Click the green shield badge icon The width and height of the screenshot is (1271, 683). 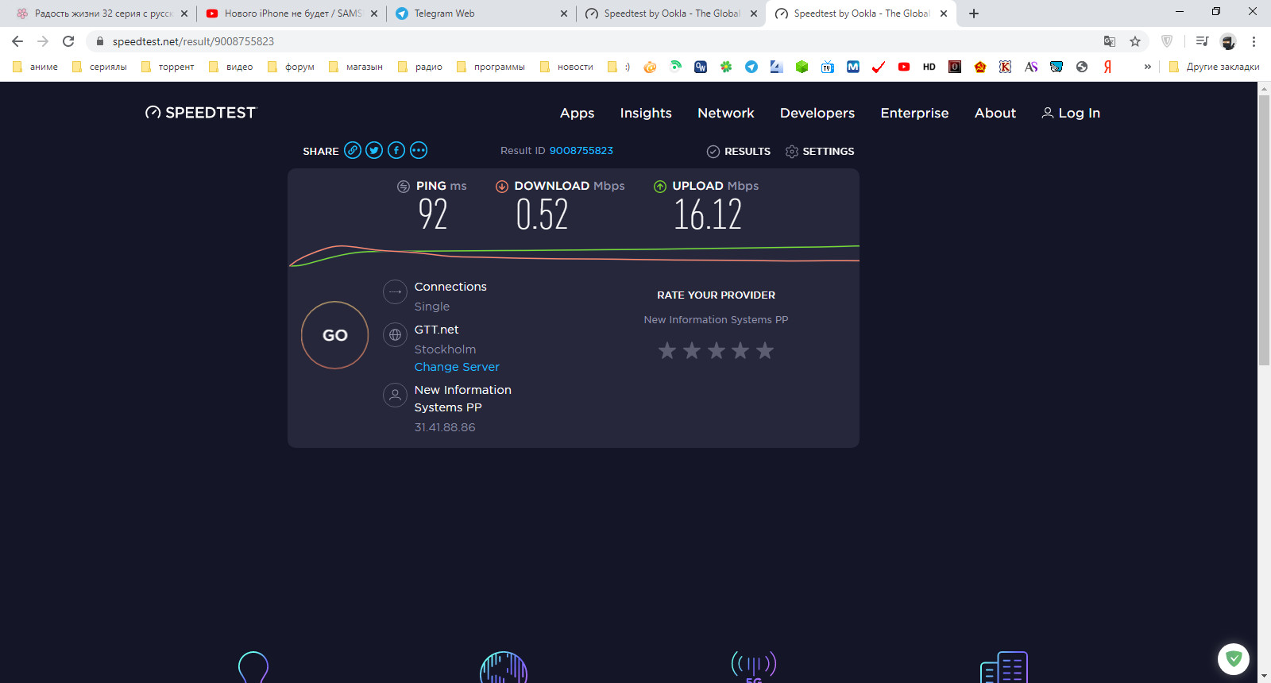pos(1234,658)
